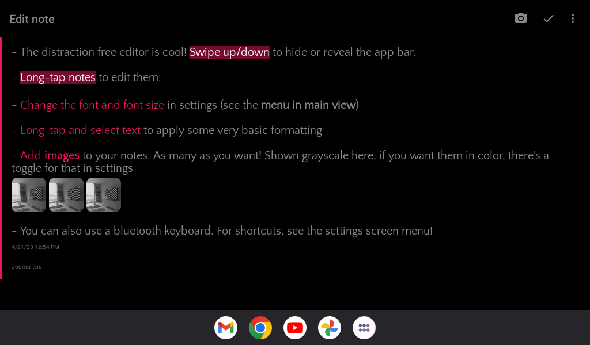Click the 'Journal tips' tag label
Viewport: 590px width, 345px height.
[27, 267]
